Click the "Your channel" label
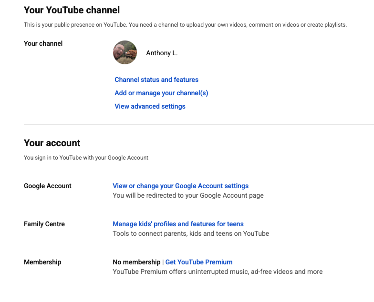Viewport: 374px width, 302px height. 43,43
